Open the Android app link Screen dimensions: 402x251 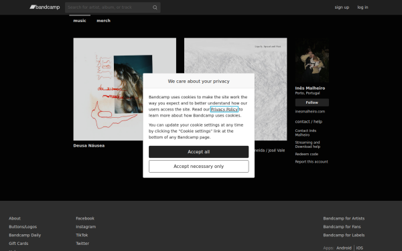(344, 248)
